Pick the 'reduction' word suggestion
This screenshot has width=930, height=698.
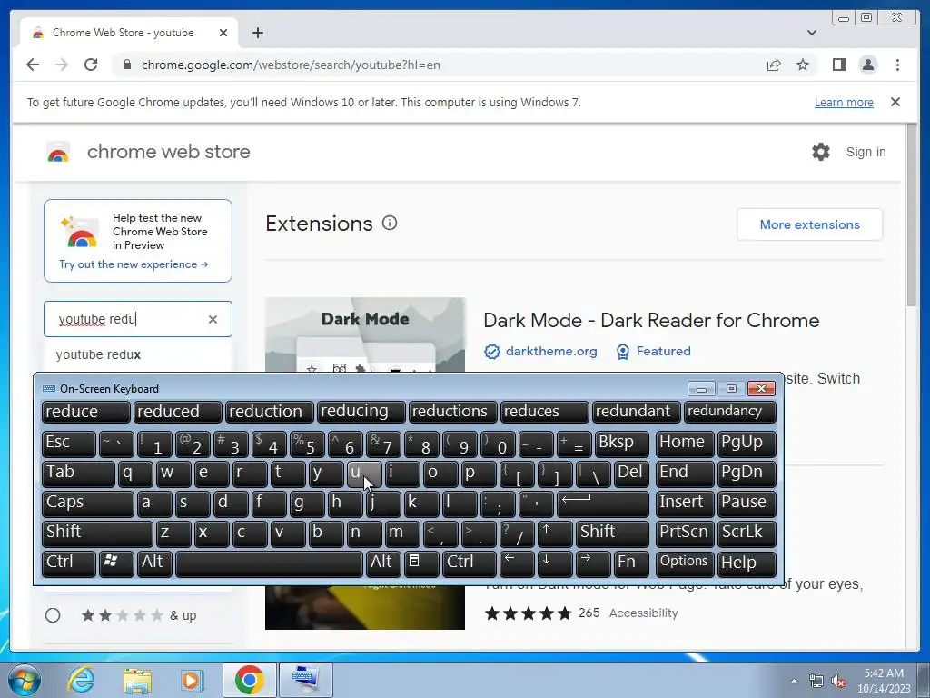pyautogui.click(x=269, y=412)
